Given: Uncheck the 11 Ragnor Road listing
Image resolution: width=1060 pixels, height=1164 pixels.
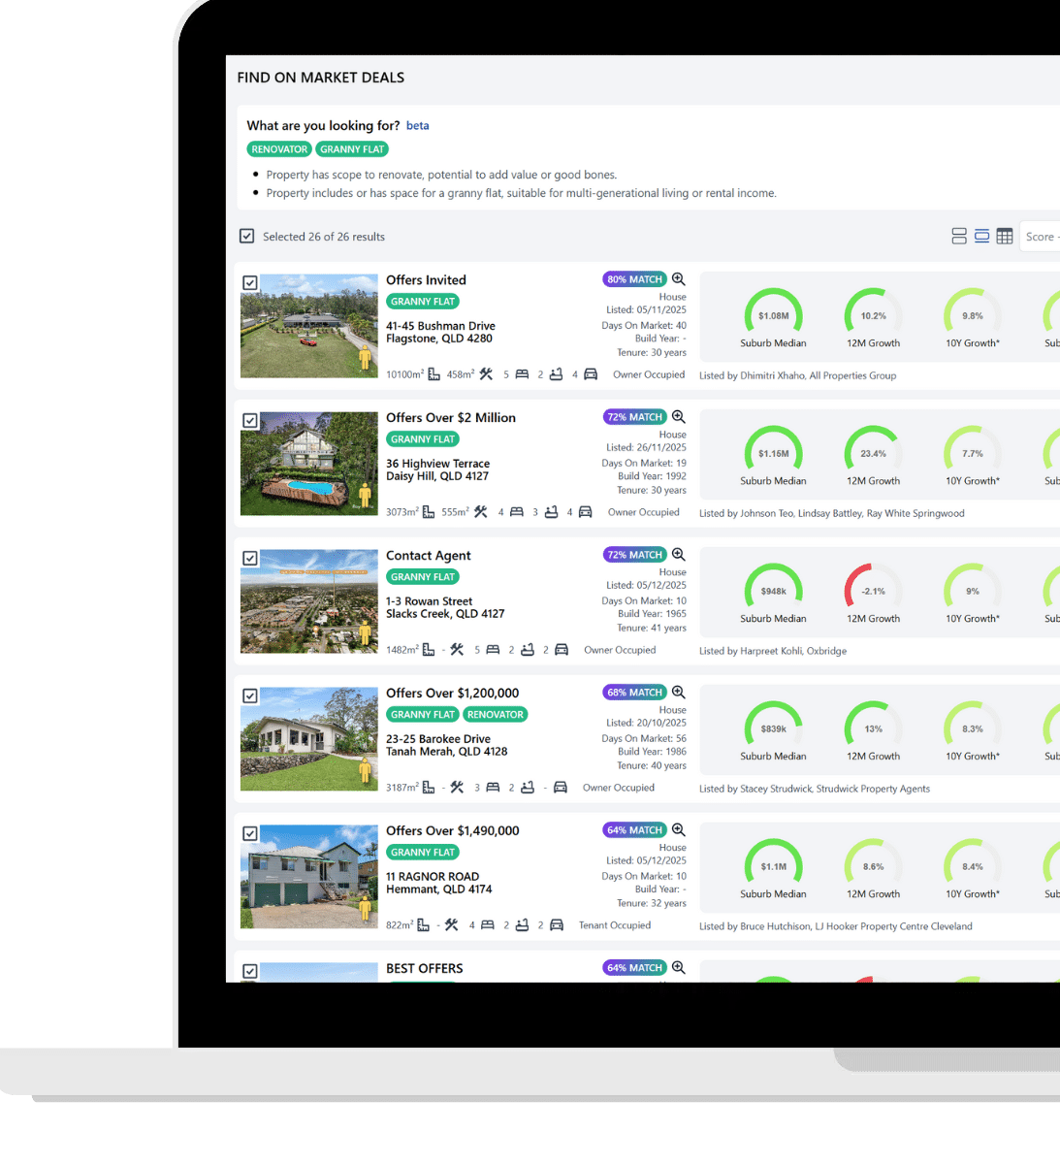Looking at the screenshot, I should point(250,833).
